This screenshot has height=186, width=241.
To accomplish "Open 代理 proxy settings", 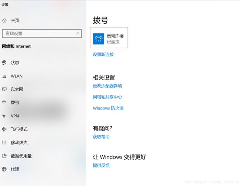I will 15,169.
